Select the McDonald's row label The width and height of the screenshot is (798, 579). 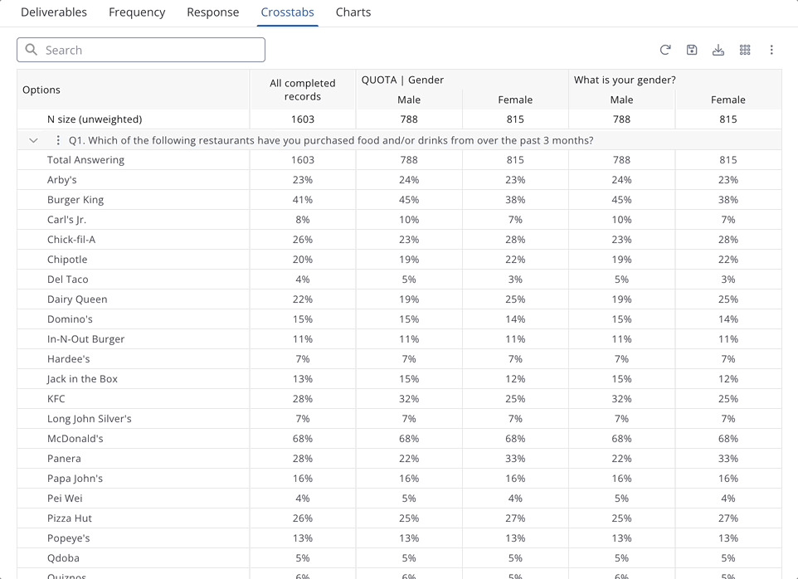pos(75,438)
